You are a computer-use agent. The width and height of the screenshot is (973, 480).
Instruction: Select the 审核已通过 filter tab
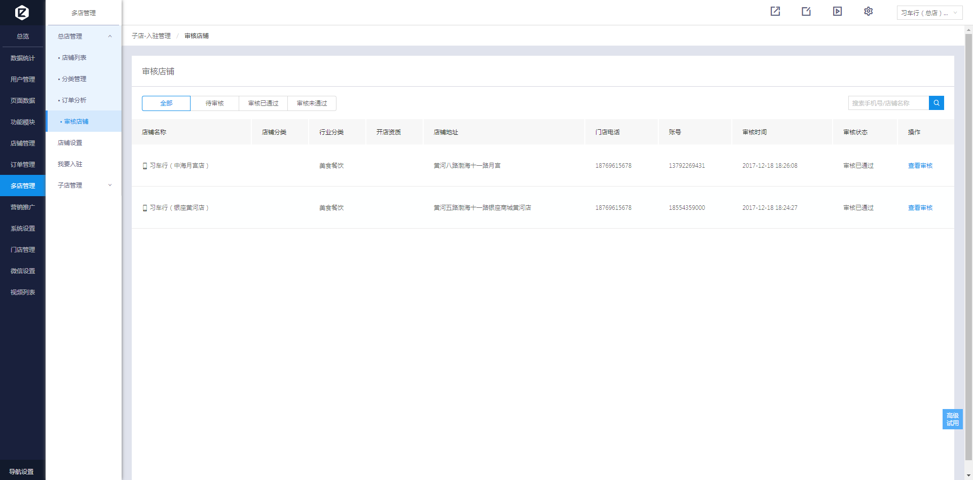(263, 103)
